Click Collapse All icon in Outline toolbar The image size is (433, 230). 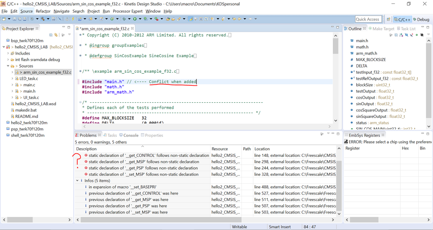point(396,35)
